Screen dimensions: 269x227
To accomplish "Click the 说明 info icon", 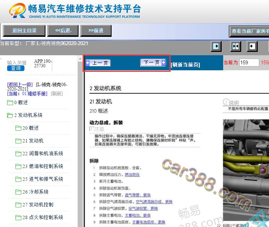I will click(226, 102).
